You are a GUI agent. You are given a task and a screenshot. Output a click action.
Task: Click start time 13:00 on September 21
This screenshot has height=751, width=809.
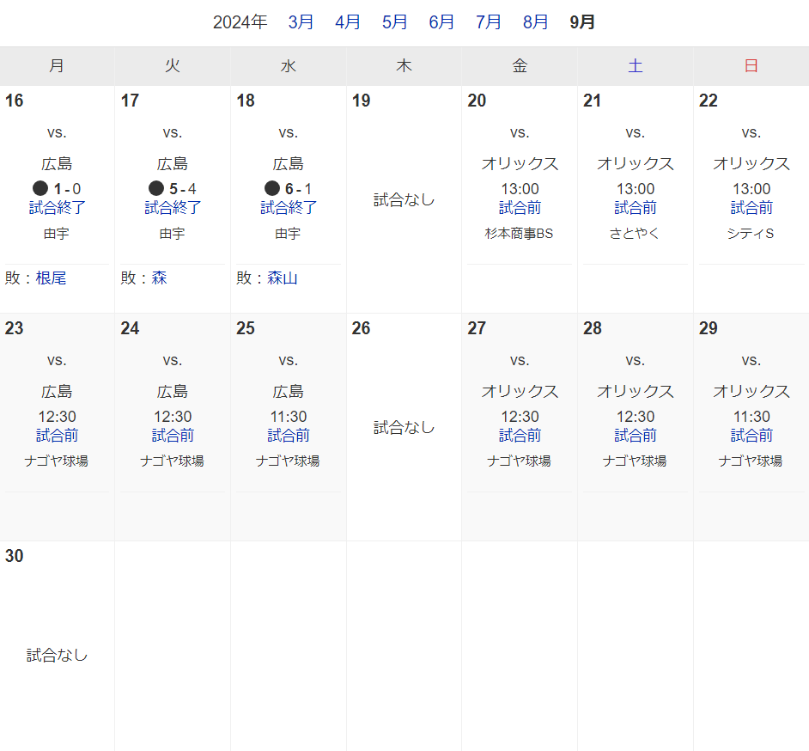pos(636,189)
